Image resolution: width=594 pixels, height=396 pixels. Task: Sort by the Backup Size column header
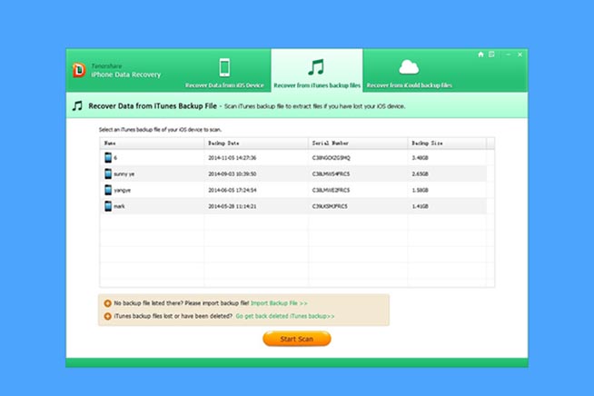click(447, 144)
